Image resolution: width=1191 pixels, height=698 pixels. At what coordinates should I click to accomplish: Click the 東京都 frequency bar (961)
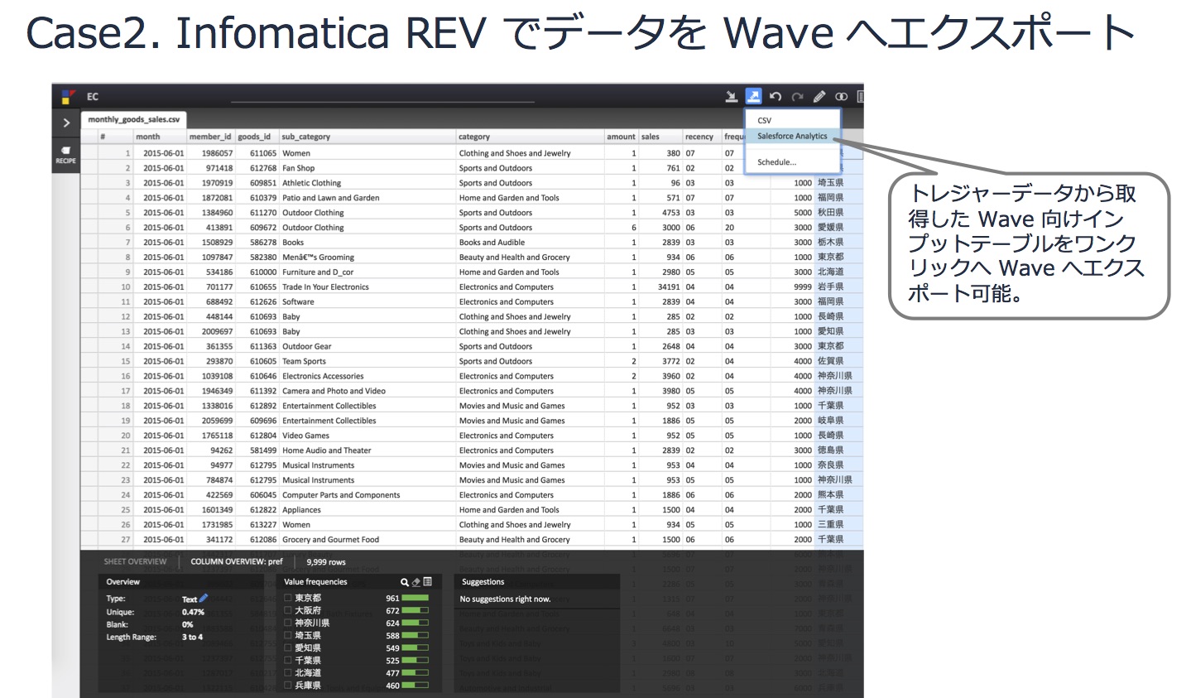415,598
